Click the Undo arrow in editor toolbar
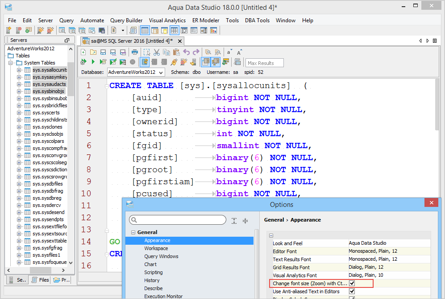Screen dimensions: 445x299 pyautogui.click(x=187, y=52)
